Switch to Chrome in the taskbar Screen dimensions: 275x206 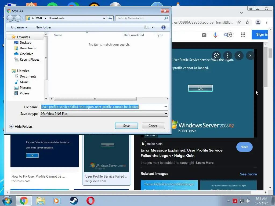[x=24, y=201]
